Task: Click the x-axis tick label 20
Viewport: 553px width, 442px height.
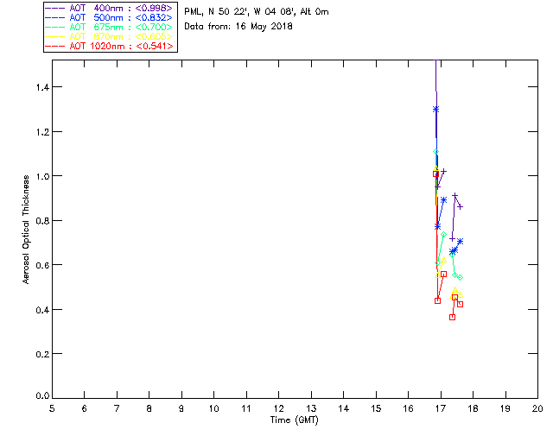Action: [x=537, y=408]
